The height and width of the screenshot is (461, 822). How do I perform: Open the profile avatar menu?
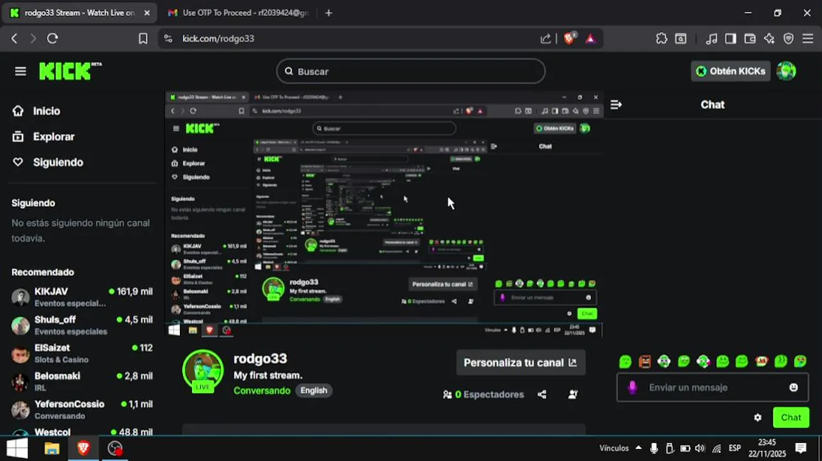click(786, 71)
